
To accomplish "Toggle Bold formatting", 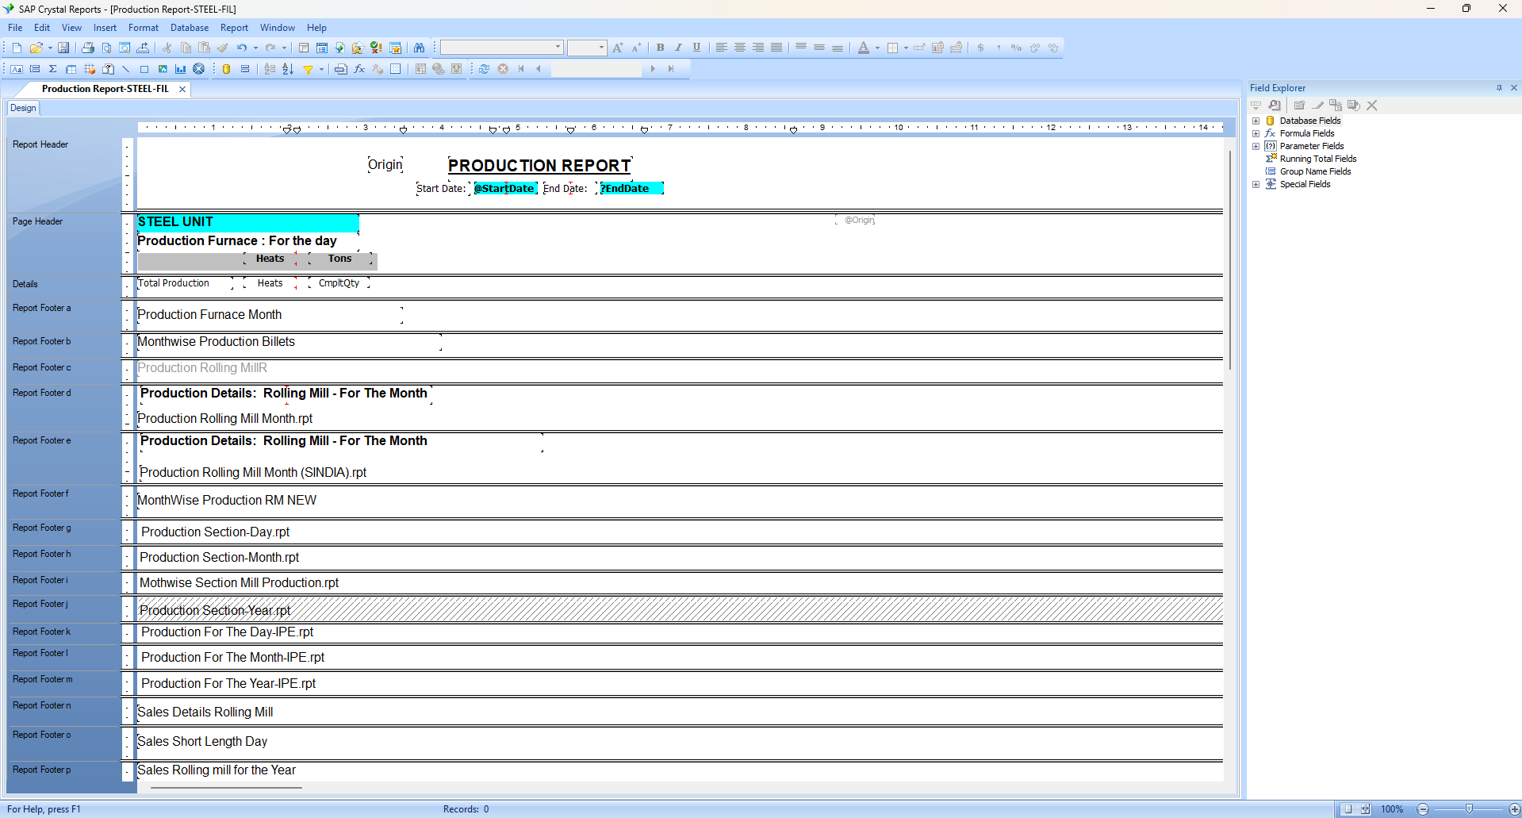I will tap(660, 48).
